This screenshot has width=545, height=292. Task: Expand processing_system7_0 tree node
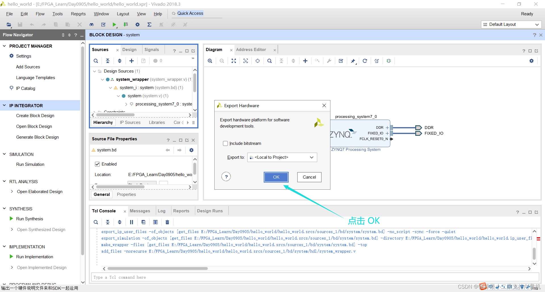(126, 104)
